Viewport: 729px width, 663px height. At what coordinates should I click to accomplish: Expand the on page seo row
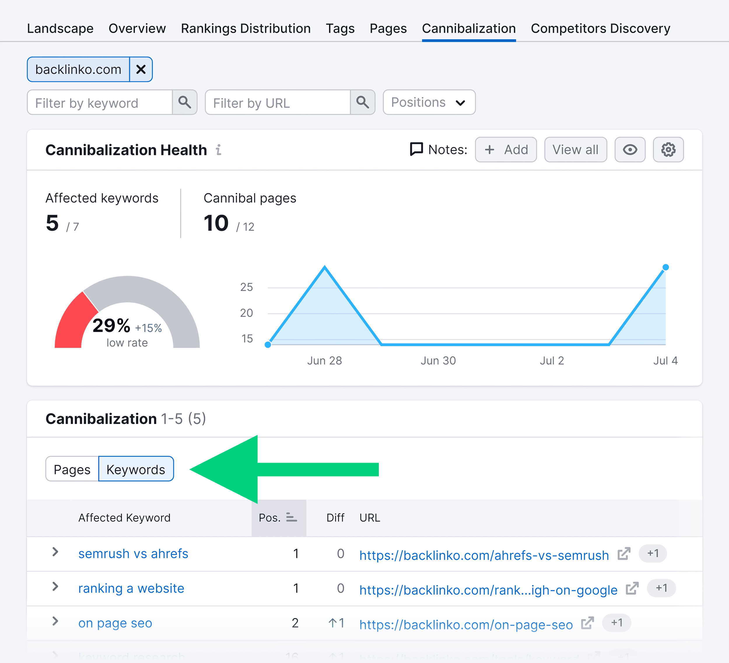click(55, 621)
